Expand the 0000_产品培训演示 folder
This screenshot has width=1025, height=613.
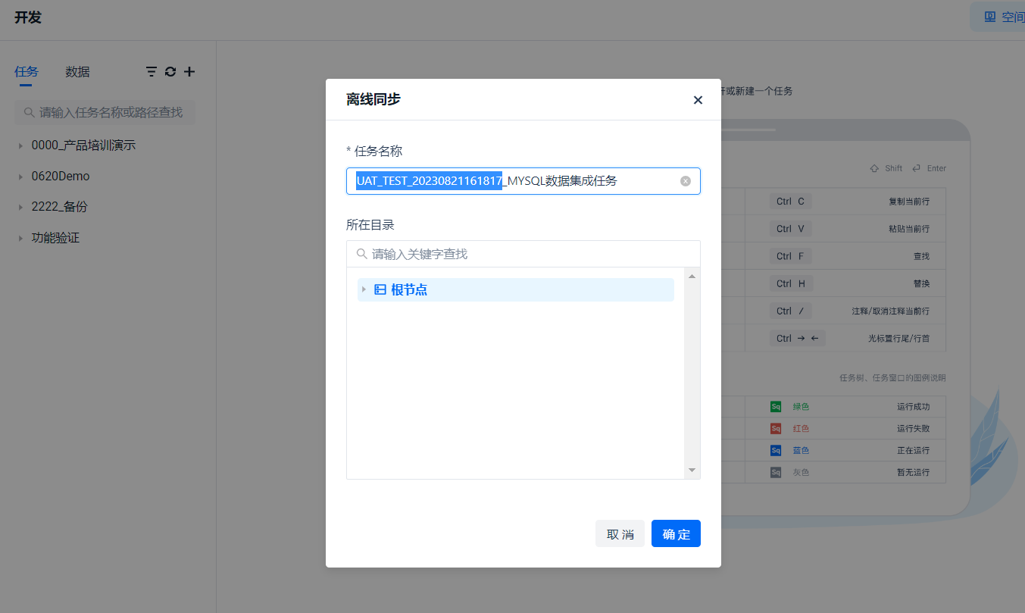point(20,145)
